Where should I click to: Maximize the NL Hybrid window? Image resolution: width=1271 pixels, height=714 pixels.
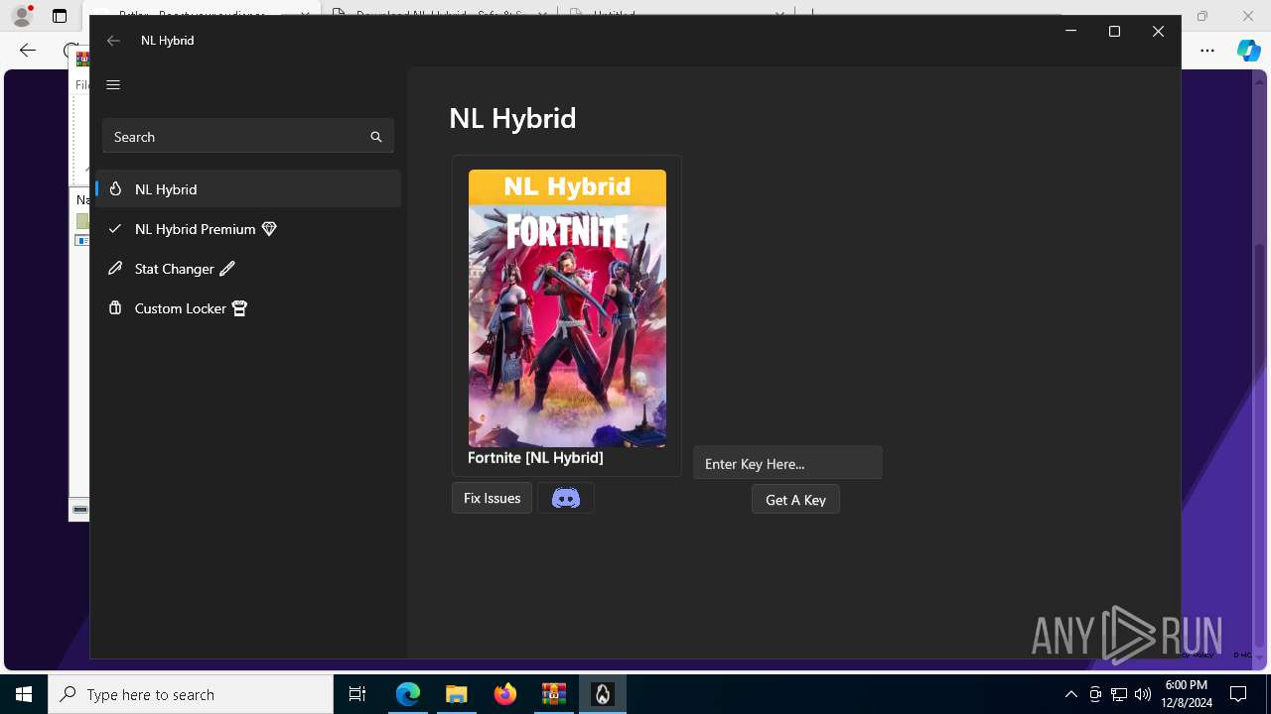coord(1114,32)
